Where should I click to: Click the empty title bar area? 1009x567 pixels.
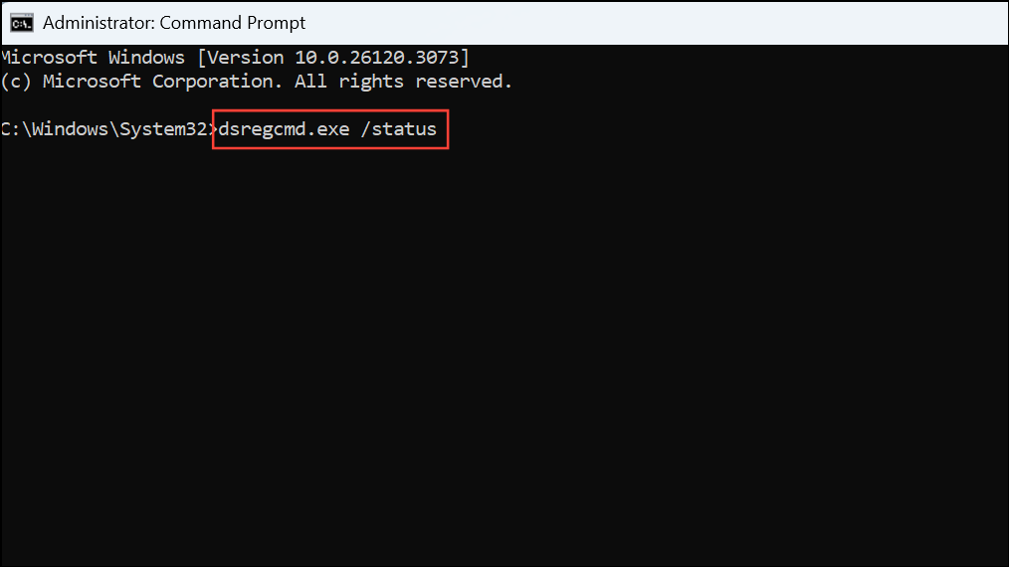pyautogui.click(x=657, y=23)
